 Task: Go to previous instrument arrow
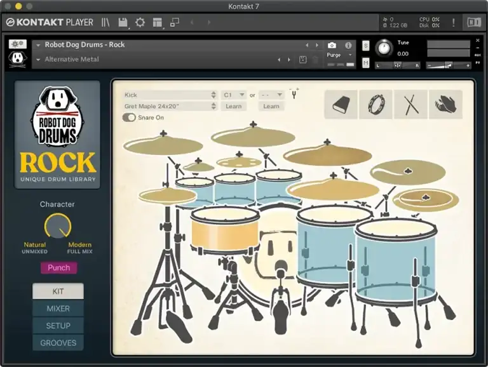[x=307, y=45]
